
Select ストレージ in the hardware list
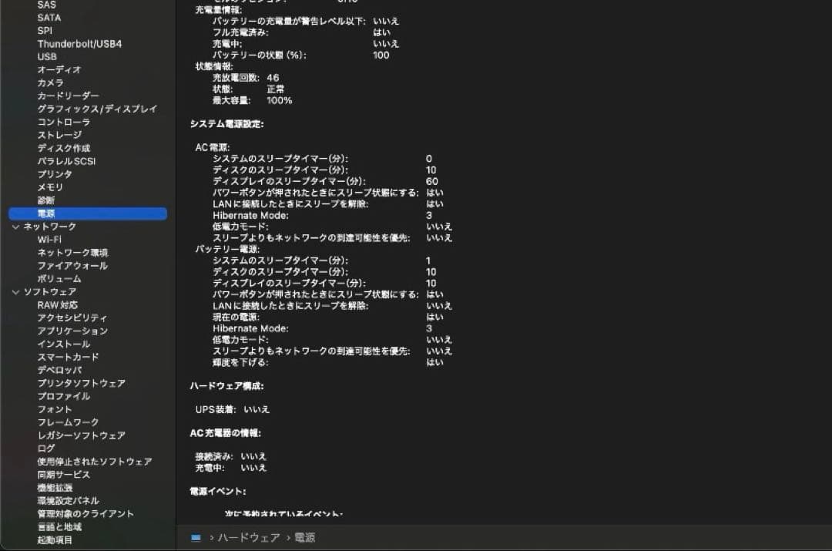(x=59, y=135)
